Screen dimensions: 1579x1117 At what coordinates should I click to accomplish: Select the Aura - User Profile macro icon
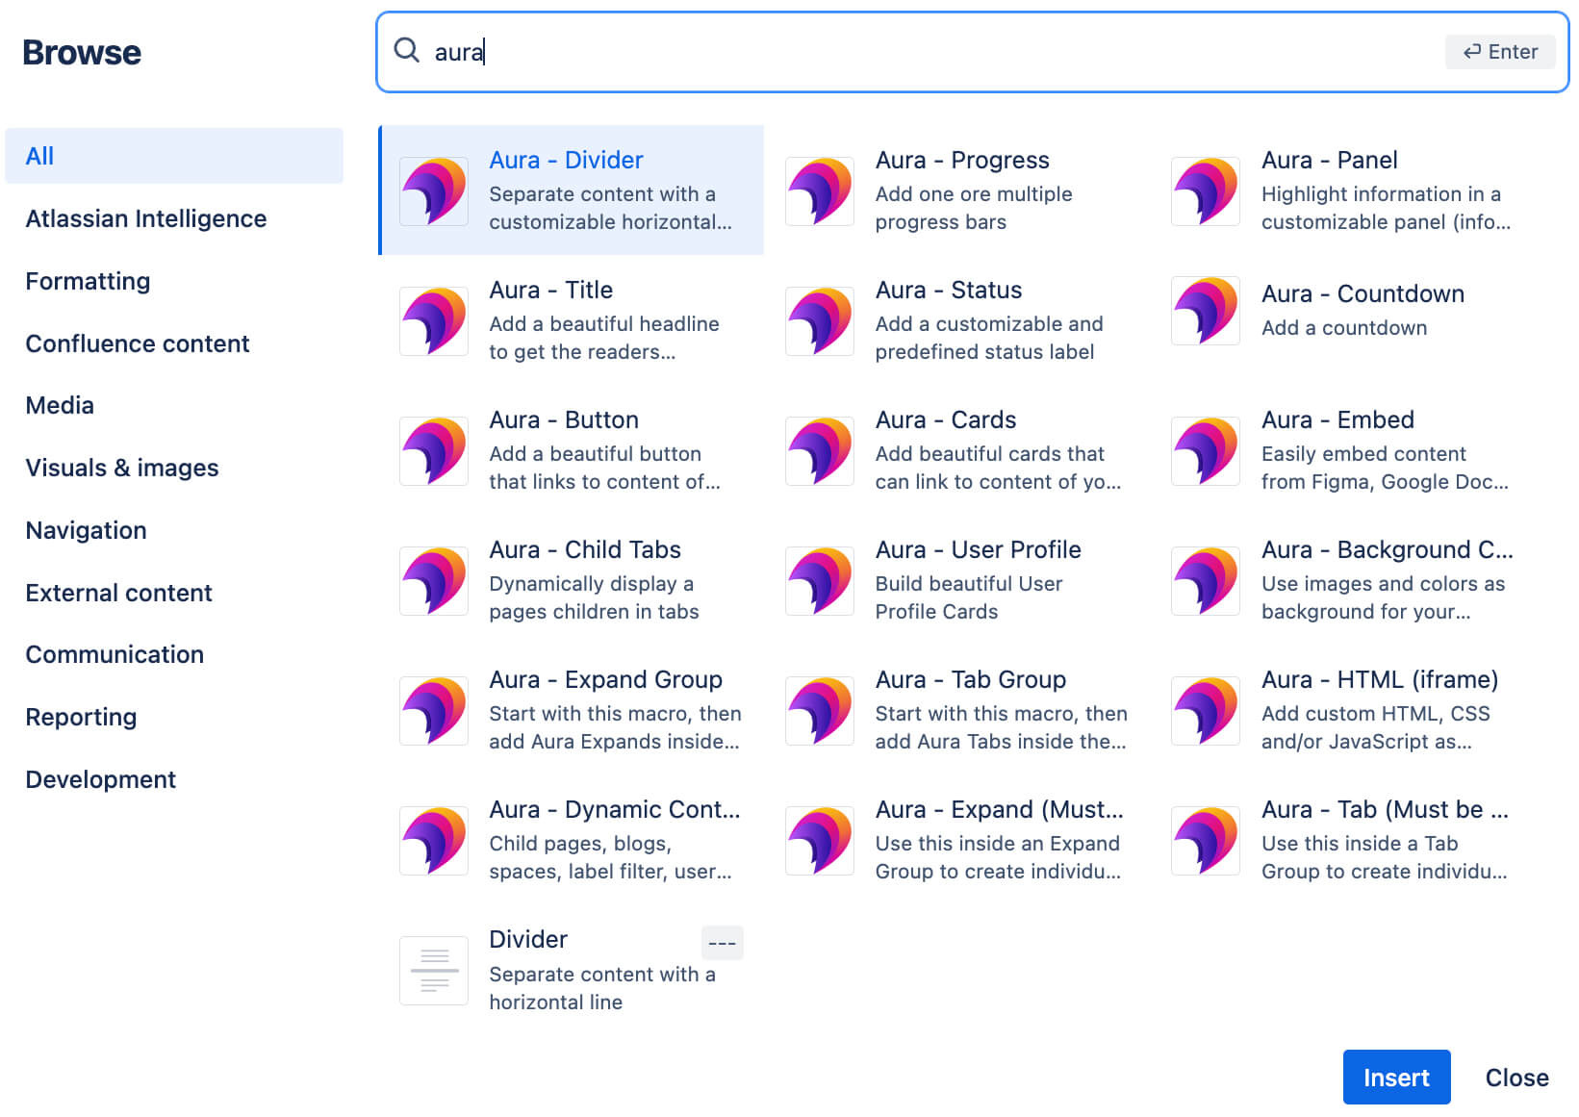(819, 580)
